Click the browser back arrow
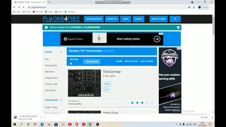 point(14,7)
